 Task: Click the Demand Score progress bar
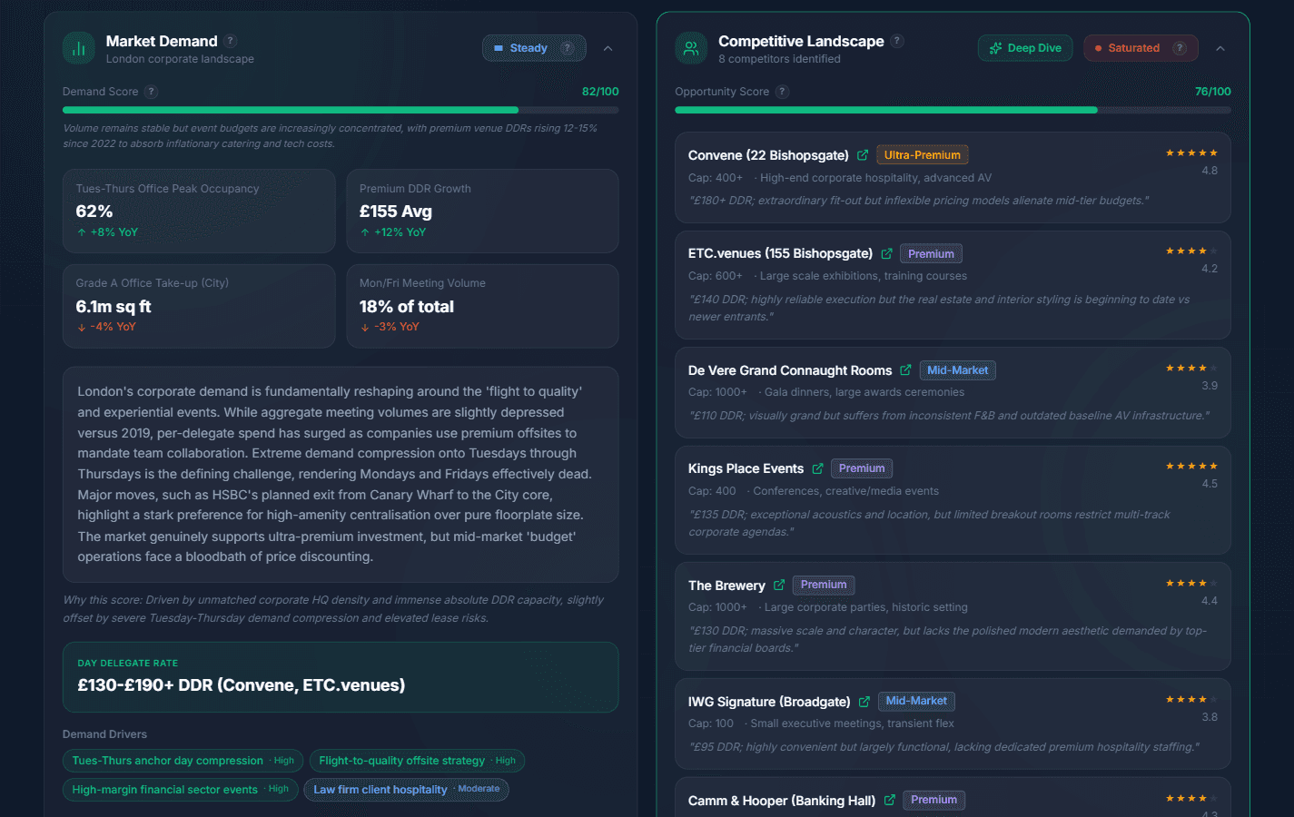341,110
